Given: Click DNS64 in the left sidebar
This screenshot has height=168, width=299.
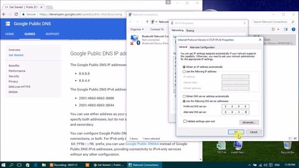Looking at the screenshot, I should tap(13, 92).
